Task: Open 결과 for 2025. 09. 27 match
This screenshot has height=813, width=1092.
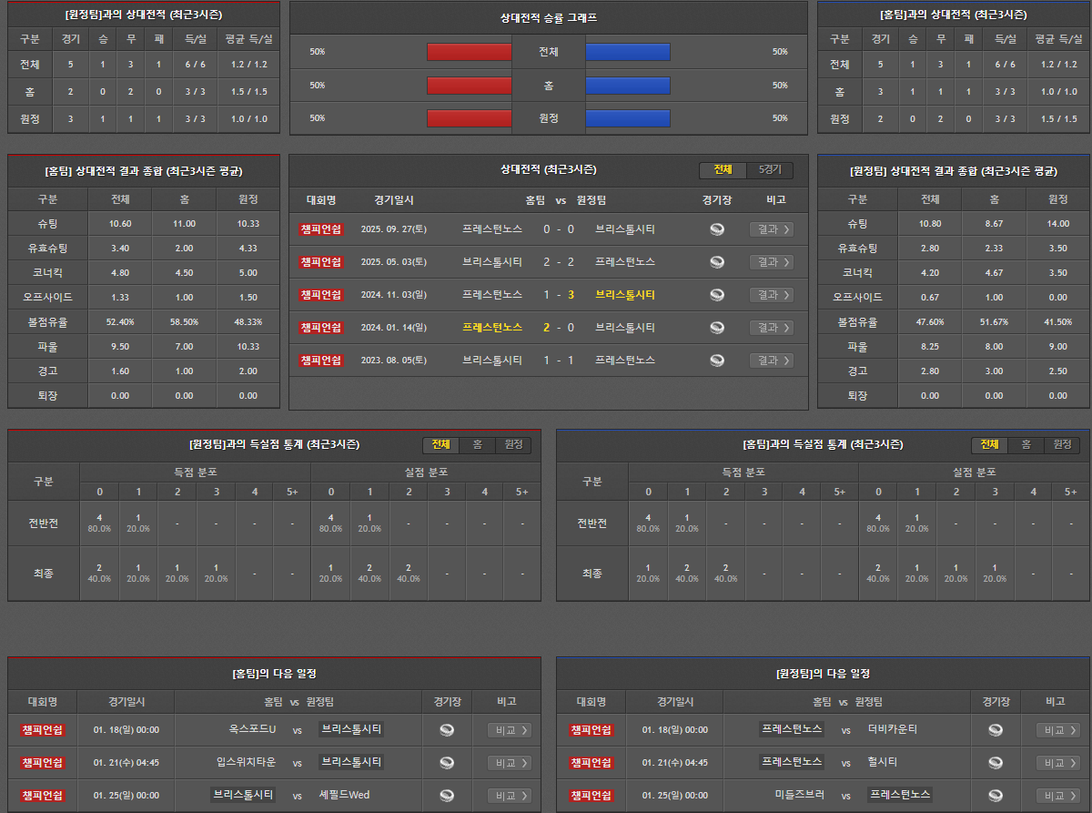Action: [x=771, y=229]
